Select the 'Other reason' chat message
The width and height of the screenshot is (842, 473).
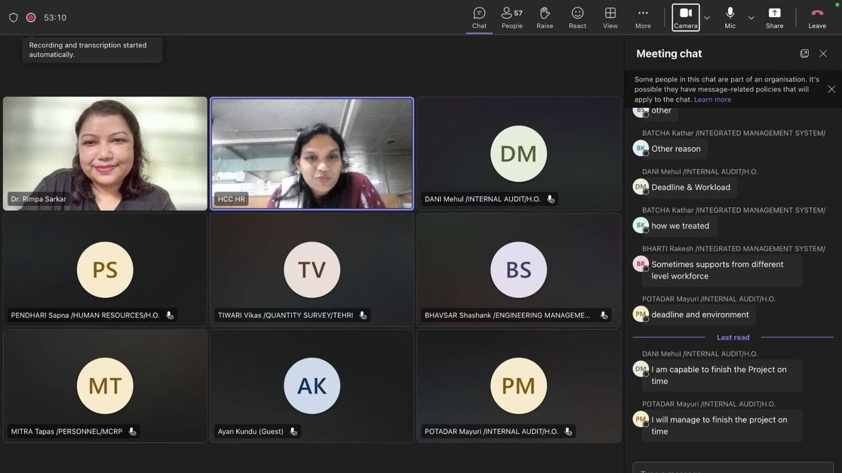coord(675,149)
